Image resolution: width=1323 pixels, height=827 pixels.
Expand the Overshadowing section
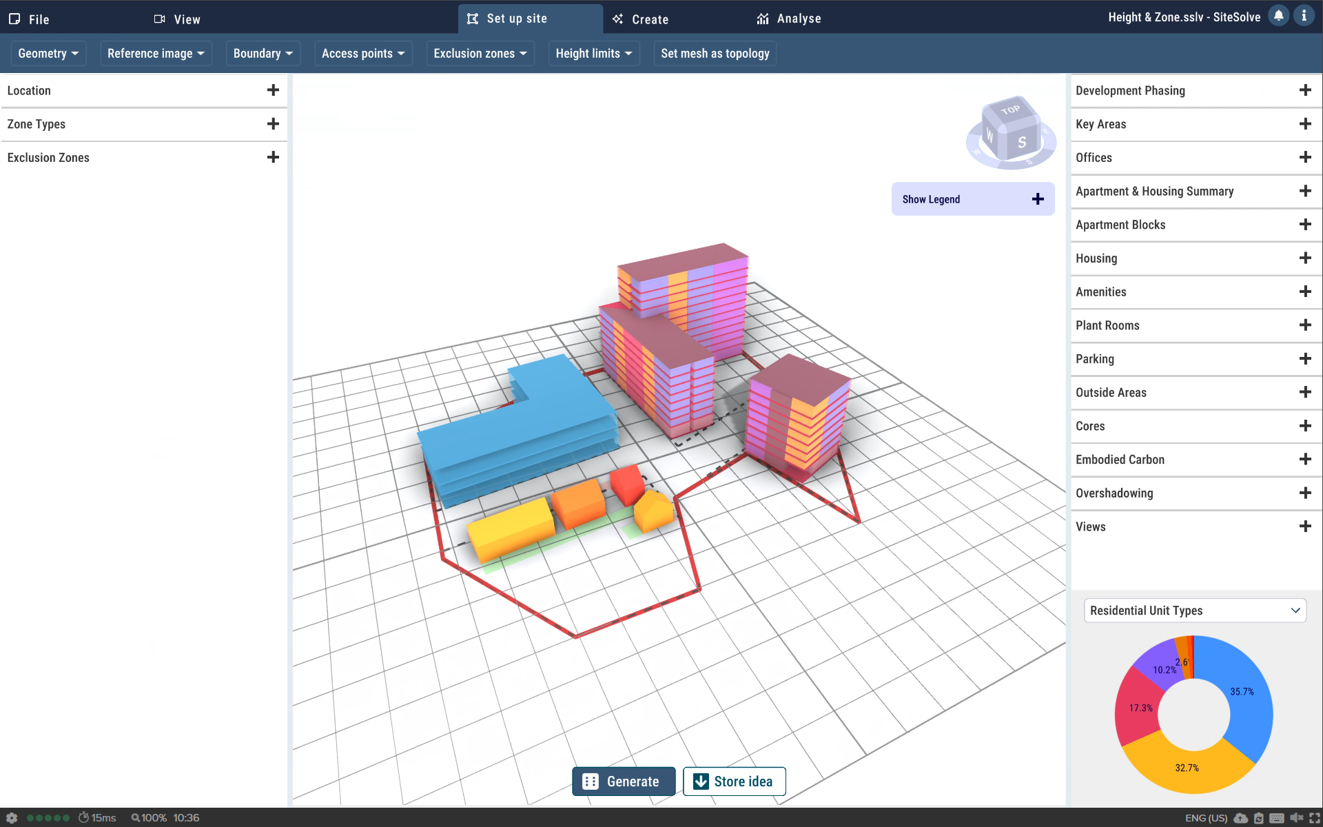1304,493
